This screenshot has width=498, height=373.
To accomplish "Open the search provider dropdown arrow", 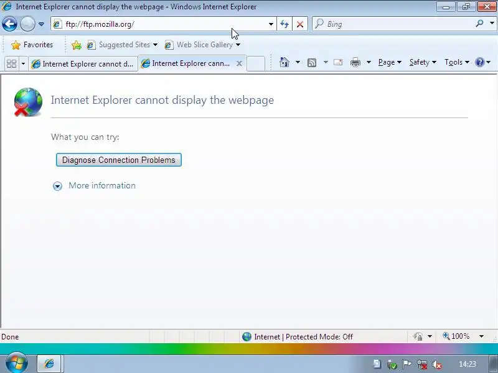I will pyautogui.click(x=492, y=24).
